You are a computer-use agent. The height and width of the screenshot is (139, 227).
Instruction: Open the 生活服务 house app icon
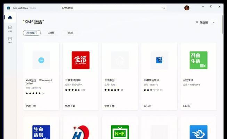click(120, 60)
